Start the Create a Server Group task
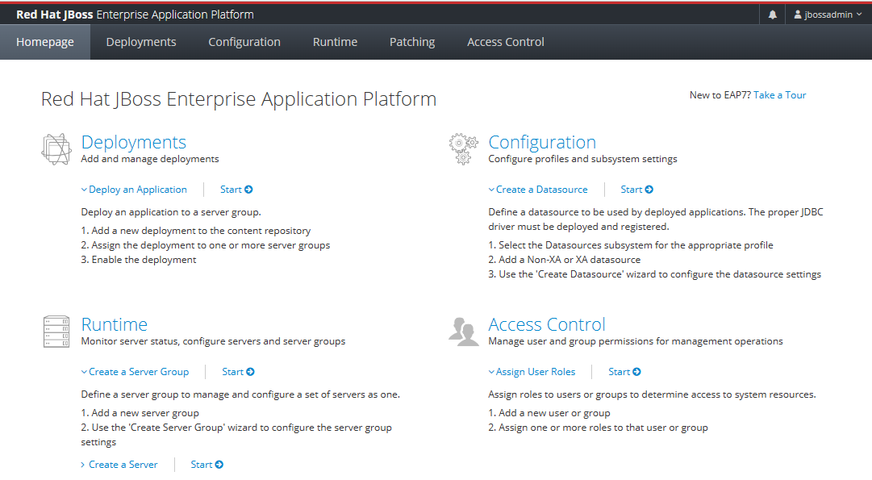 238,372
